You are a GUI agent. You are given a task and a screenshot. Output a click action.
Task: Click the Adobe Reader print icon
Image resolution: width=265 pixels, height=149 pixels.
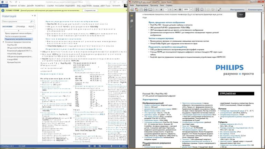(146, 10)
